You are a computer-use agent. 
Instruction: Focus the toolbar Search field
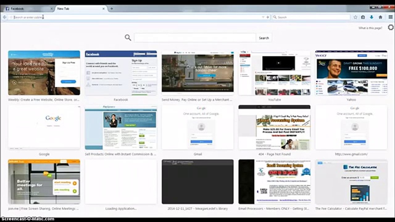point(311,17)
